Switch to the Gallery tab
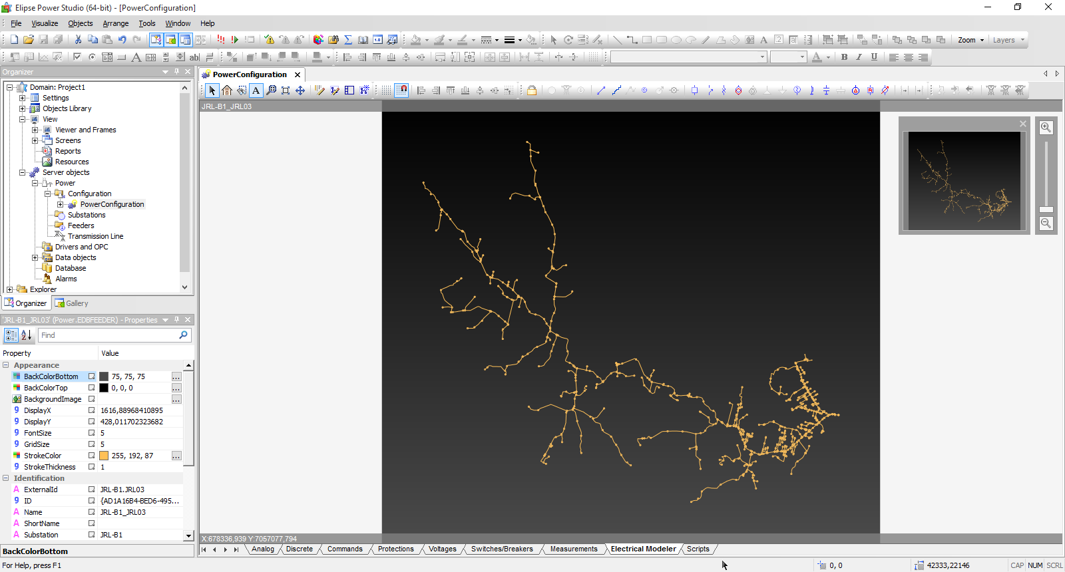 [71, 303]
